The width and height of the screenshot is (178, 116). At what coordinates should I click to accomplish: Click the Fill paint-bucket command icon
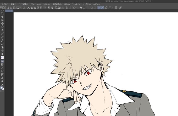(x=81, y=8)
